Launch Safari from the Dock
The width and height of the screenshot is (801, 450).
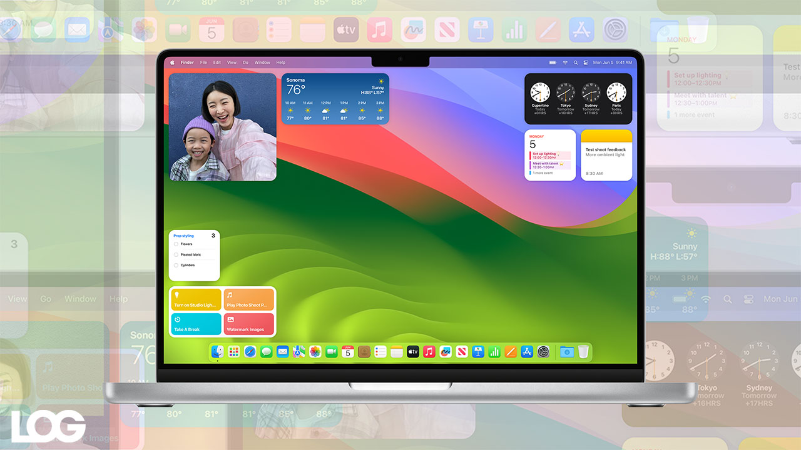(250, 352)
